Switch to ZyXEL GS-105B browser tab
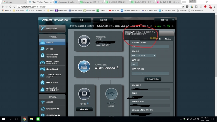This screenshot has height=122, width=217. click(168, 2)
